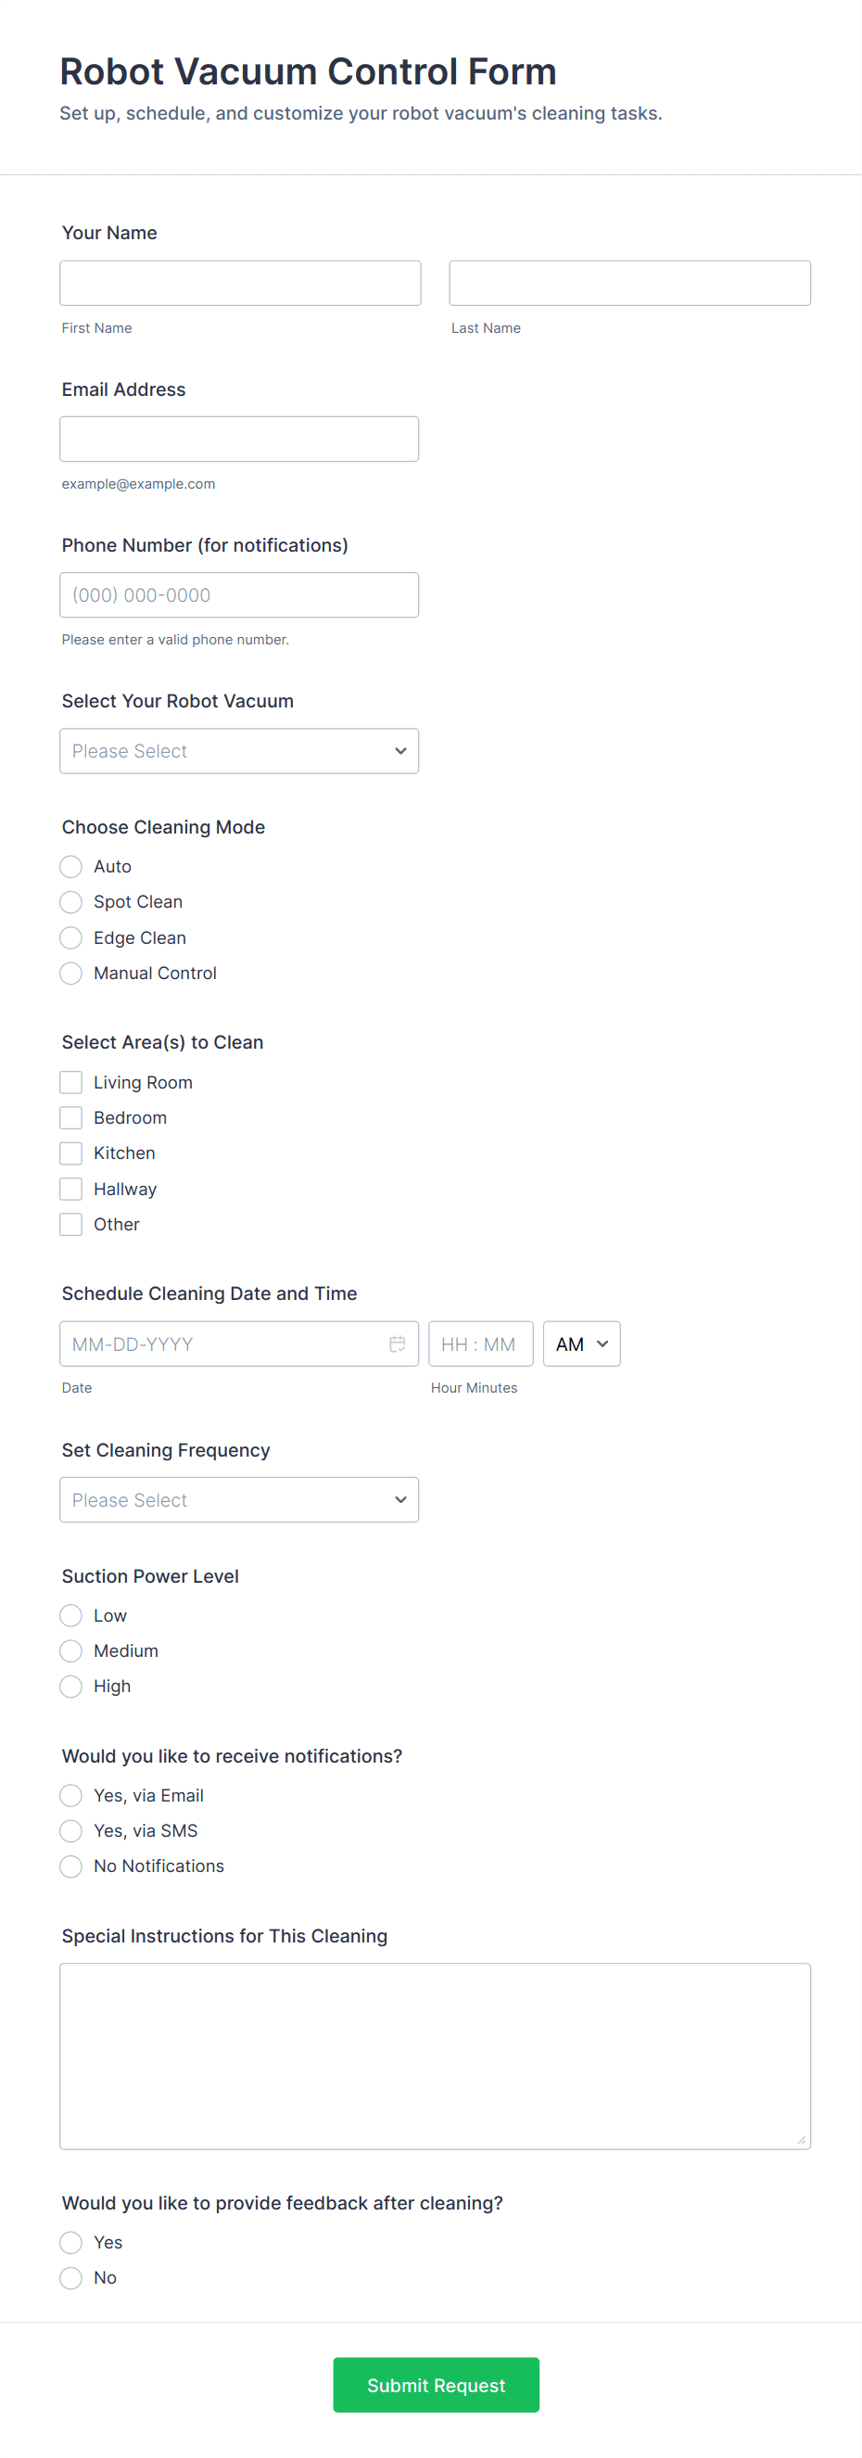Click the Special Instructions text area
Image resolution: width=862 pixels, height=2458 pixels.
[x=435, y=2056]
